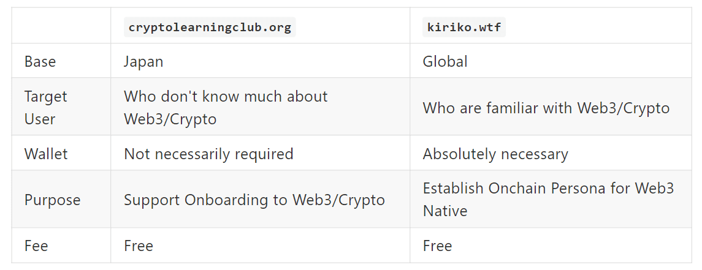Click the word "User" under Target

pyautogui.click(x=40, y=119)
